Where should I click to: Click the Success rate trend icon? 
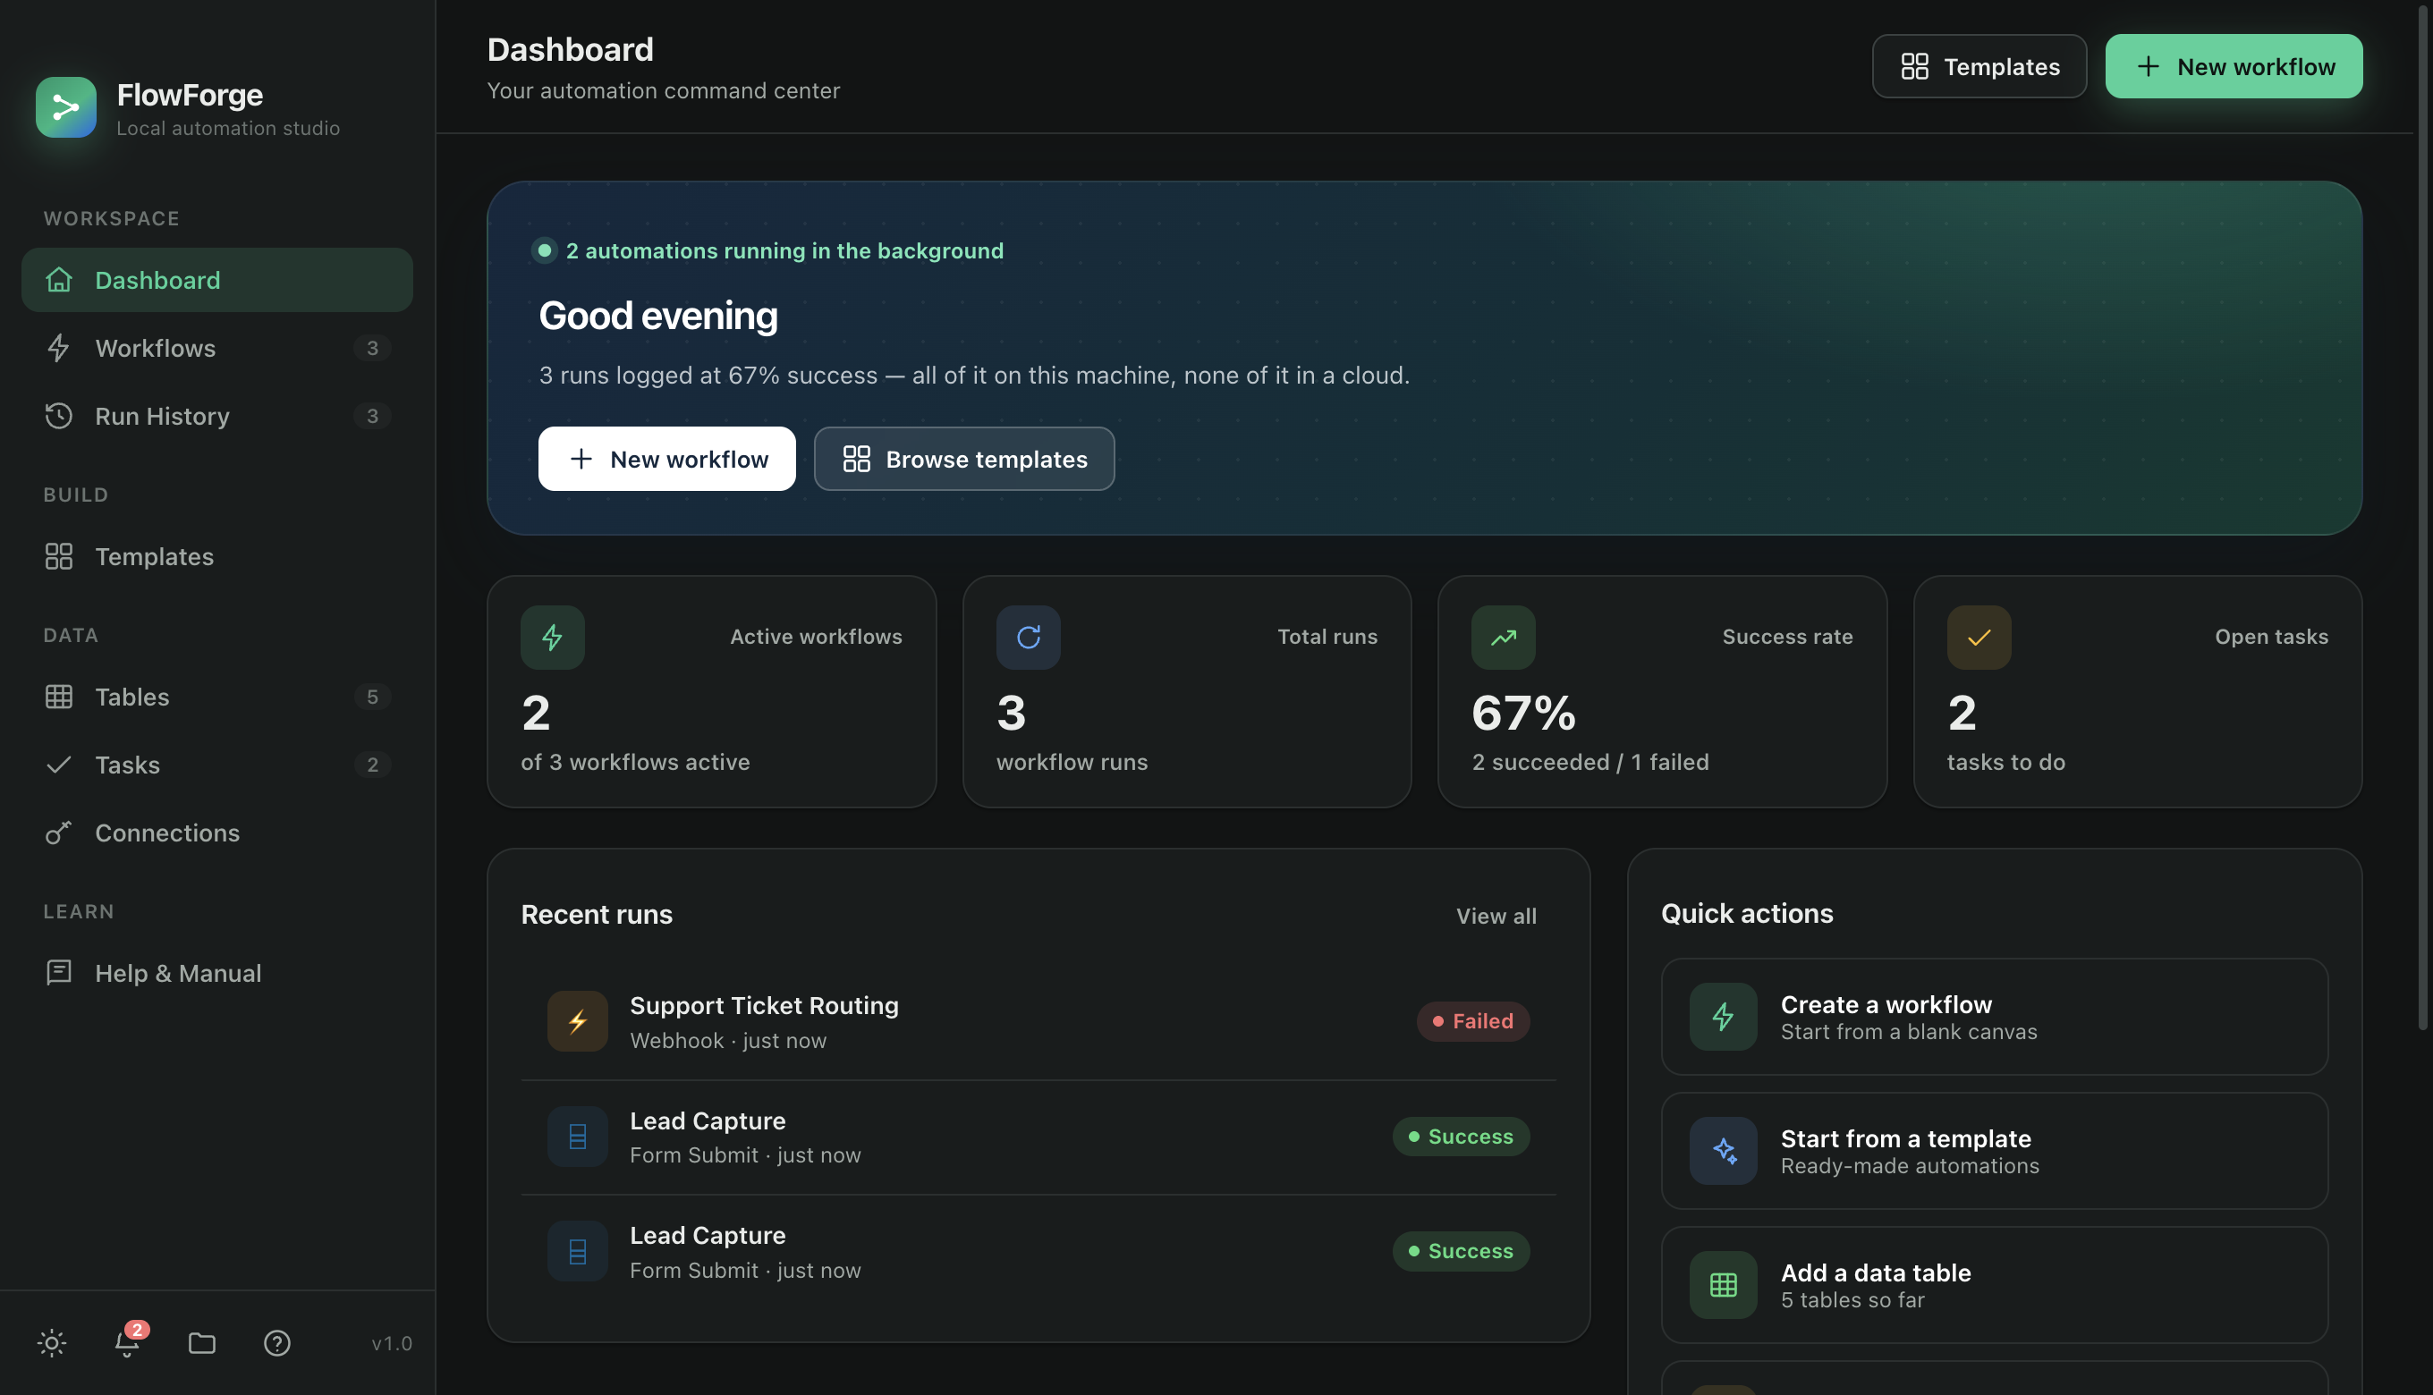pos(1504,637)
